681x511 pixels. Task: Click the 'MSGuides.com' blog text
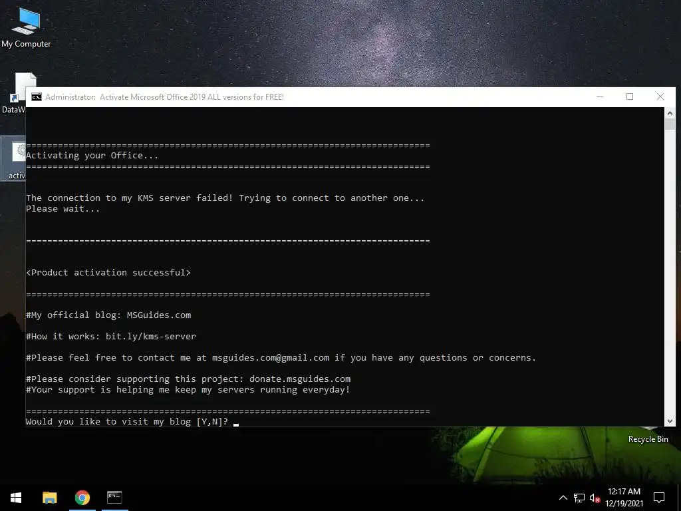pyautogui.click(x=158, y=315)
